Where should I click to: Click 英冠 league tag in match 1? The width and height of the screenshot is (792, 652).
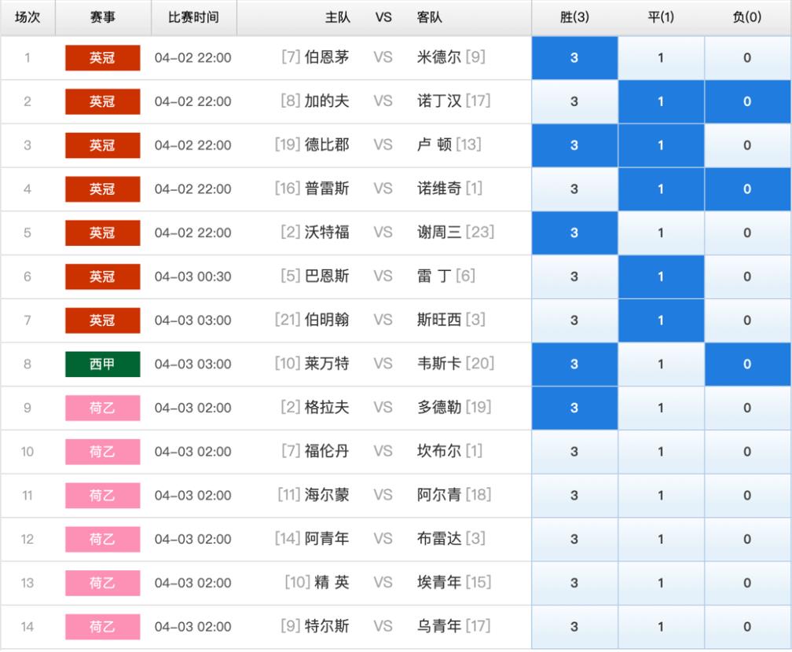click(102, 57)
